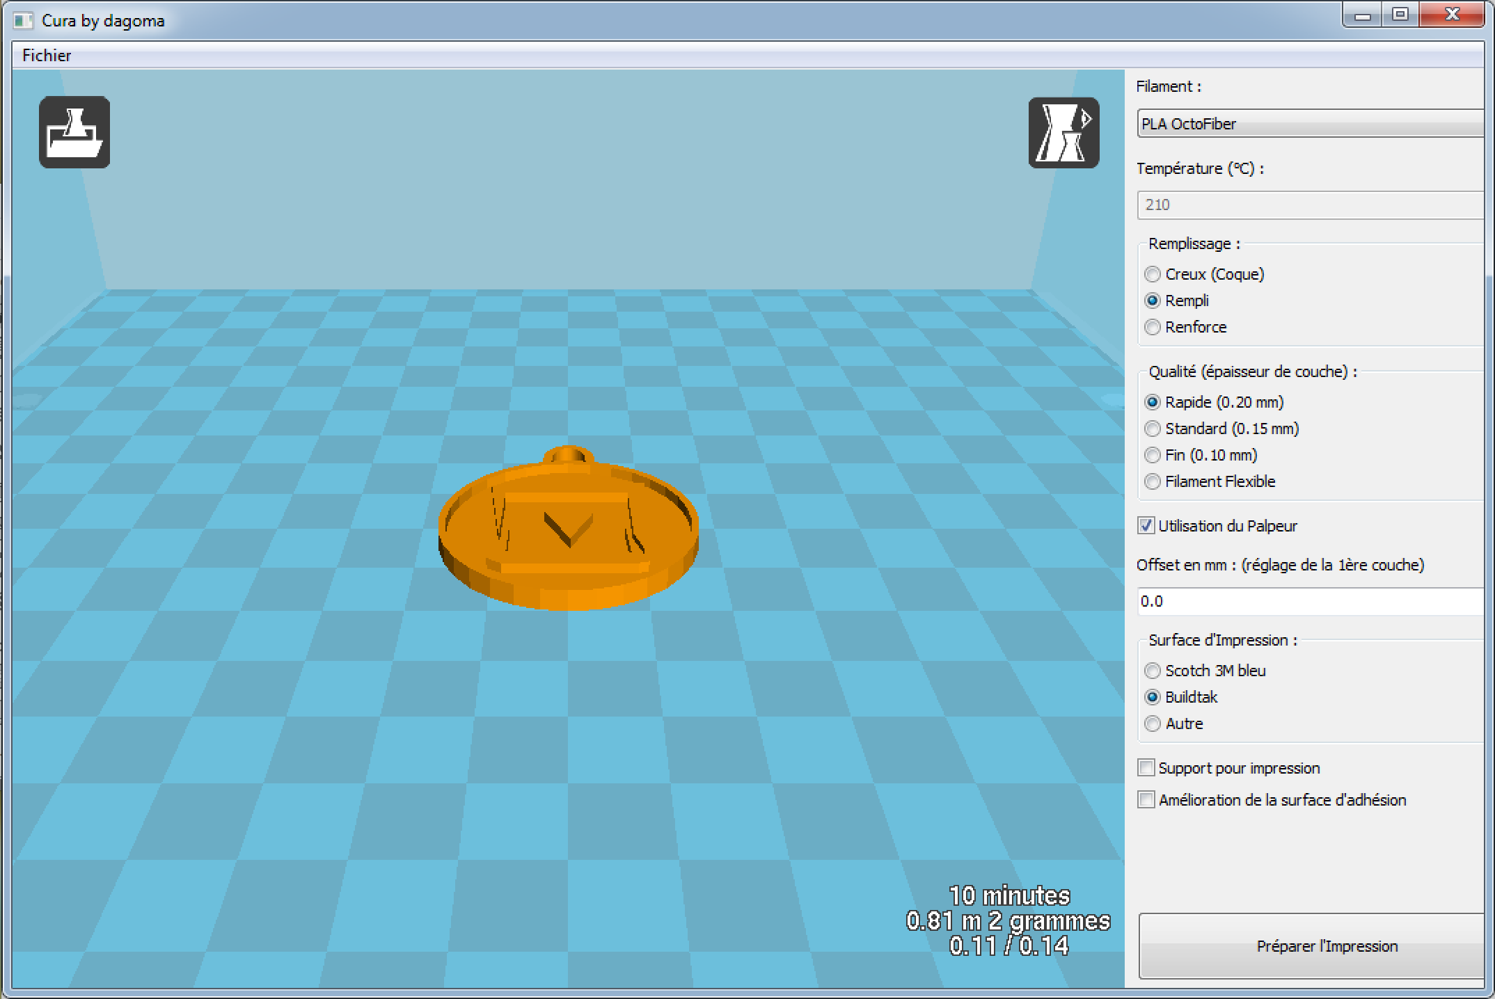Click the Température field
1495x999 pixels.
click(x=1310, y=205)
